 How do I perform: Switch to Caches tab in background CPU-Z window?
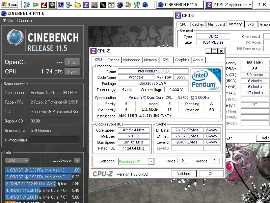point(198,24)
